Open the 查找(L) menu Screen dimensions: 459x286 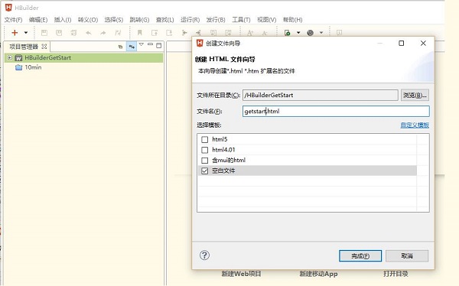click(x=164, y=20)
